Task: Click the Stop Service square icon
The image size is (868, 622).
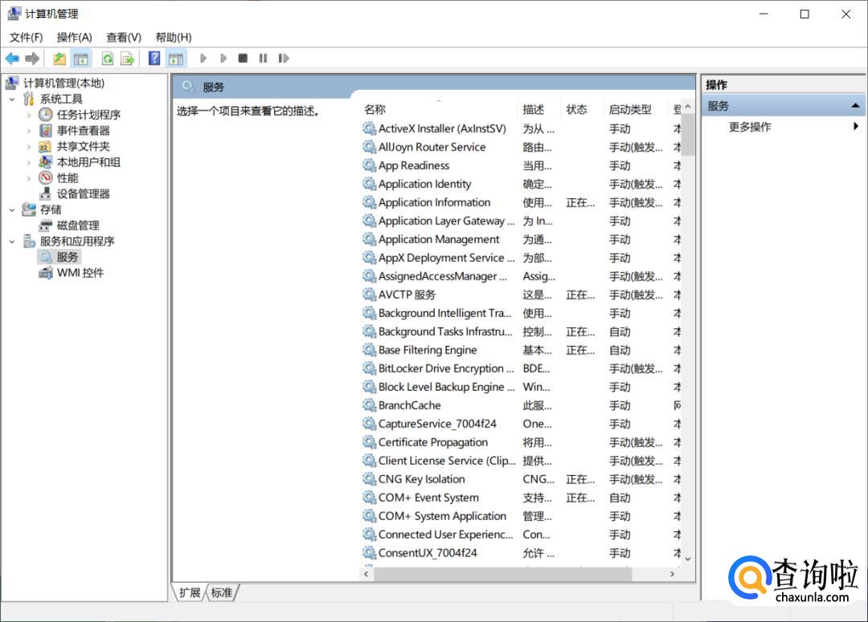Action: pyautogui.click(x=243, y=58)
